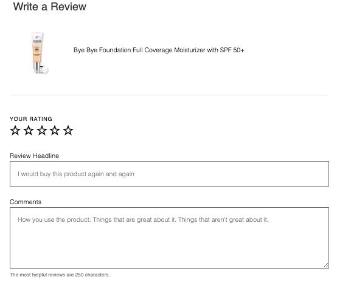Click the Write a Review heading
The image size is (337, 288).
click(x=50, y=7)
